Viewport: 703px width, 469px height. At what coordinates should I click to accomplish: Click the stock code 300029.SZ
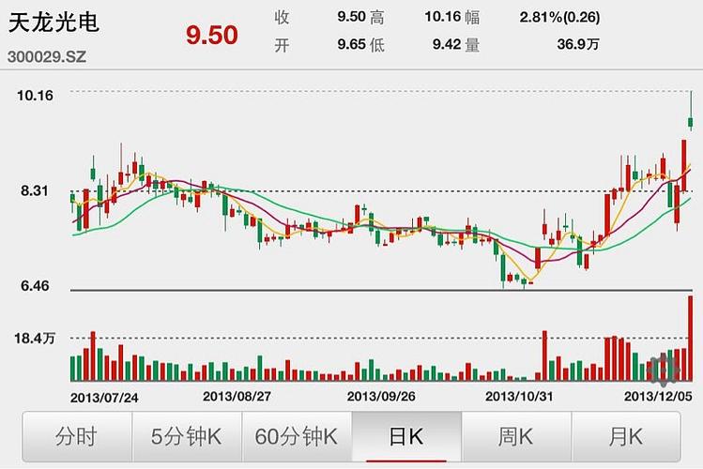pos(47,57)
